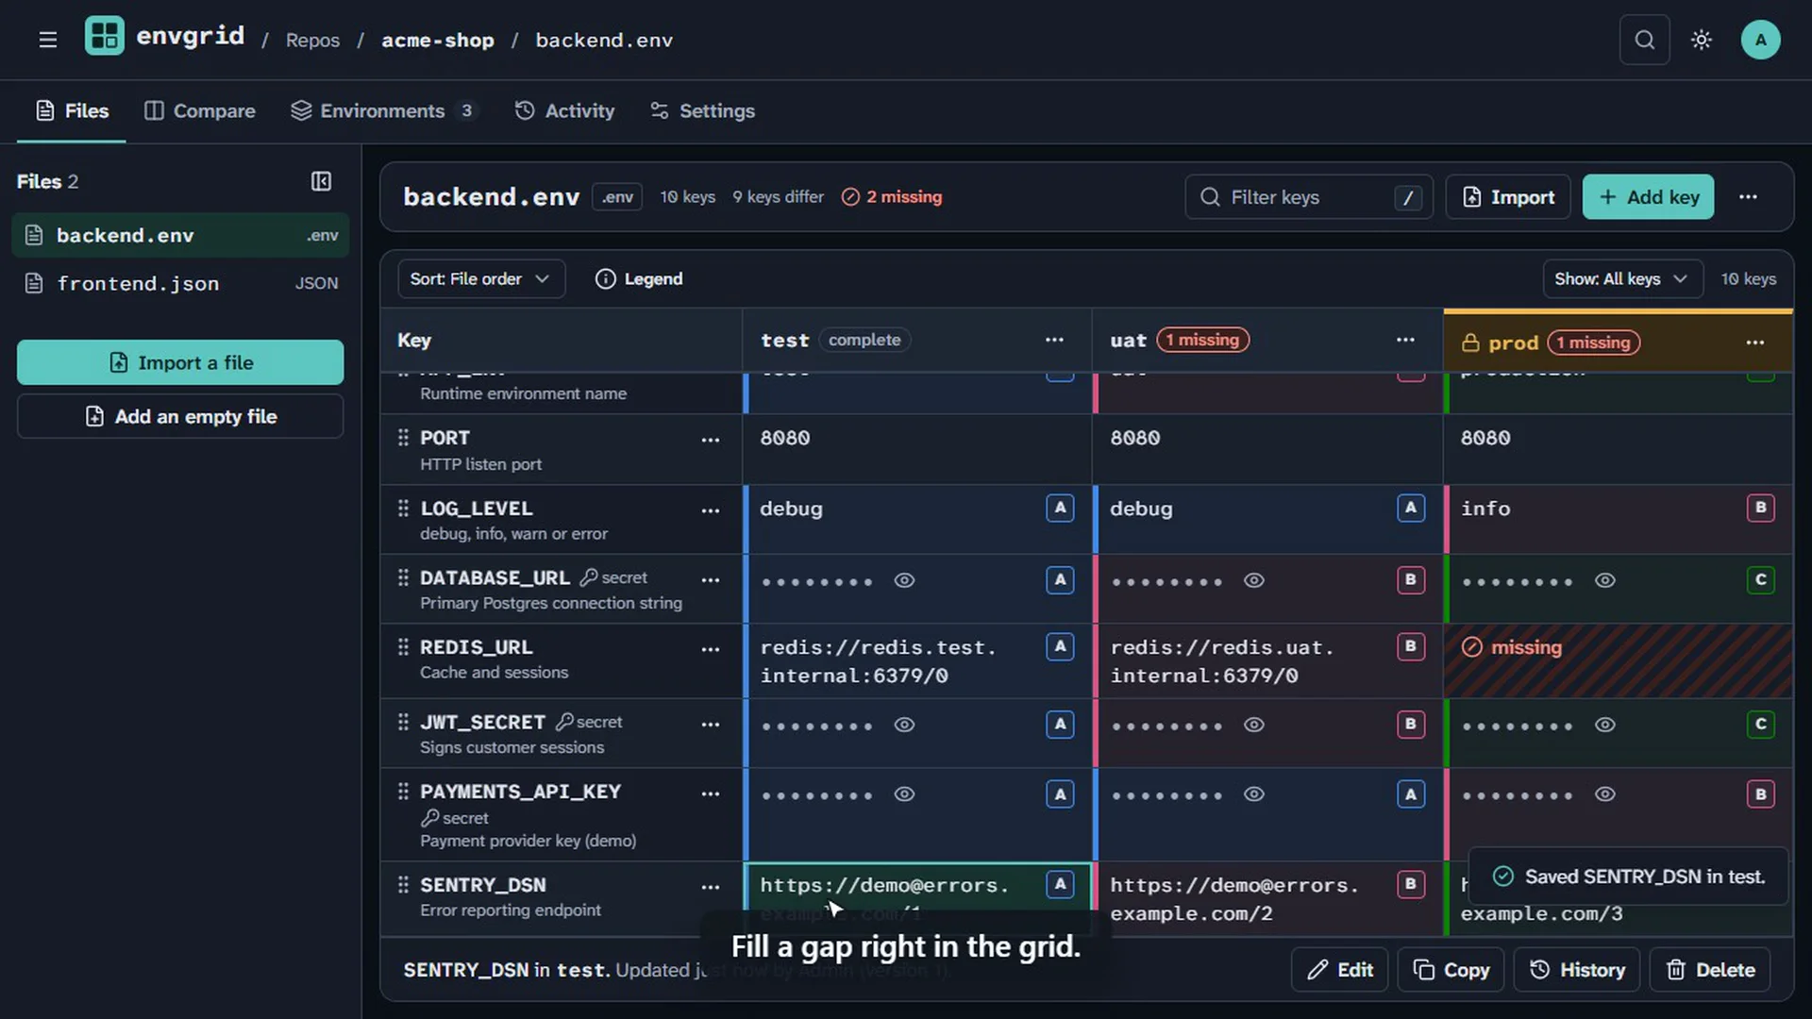1812x1019 pixels.
Task: Open REDIS_URL row options menu
Action: [710, 649]
